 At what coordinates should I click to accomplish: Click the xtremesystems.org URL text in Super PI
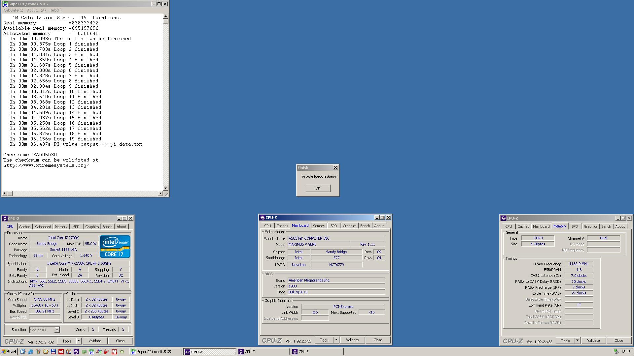coord(47,165)
